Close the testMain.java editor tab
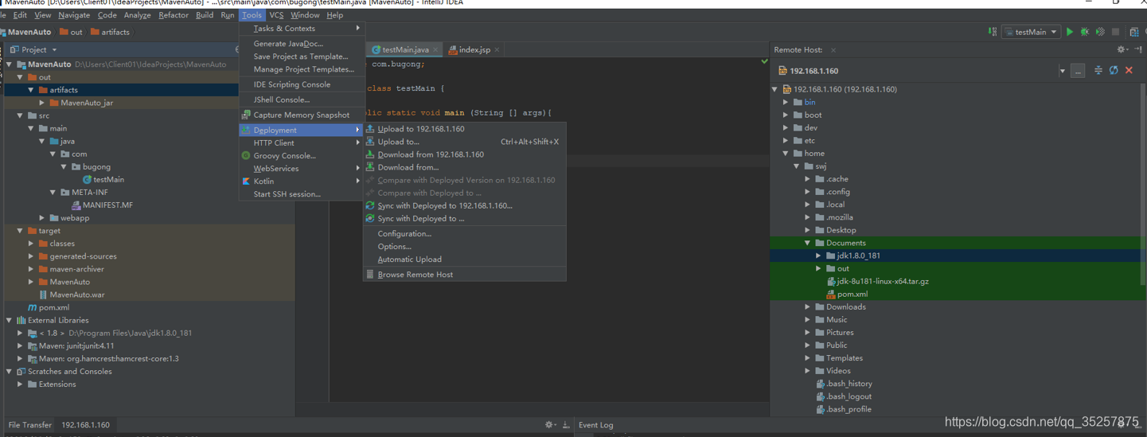This screenshot has height=437, width=1147. click(x=435, y=49)
